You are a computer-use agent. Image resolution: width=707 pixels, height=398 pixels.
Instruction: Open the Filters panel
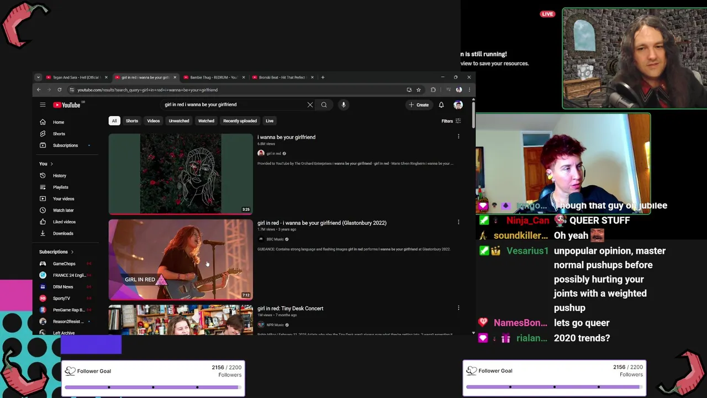click(x=451, y=121)
